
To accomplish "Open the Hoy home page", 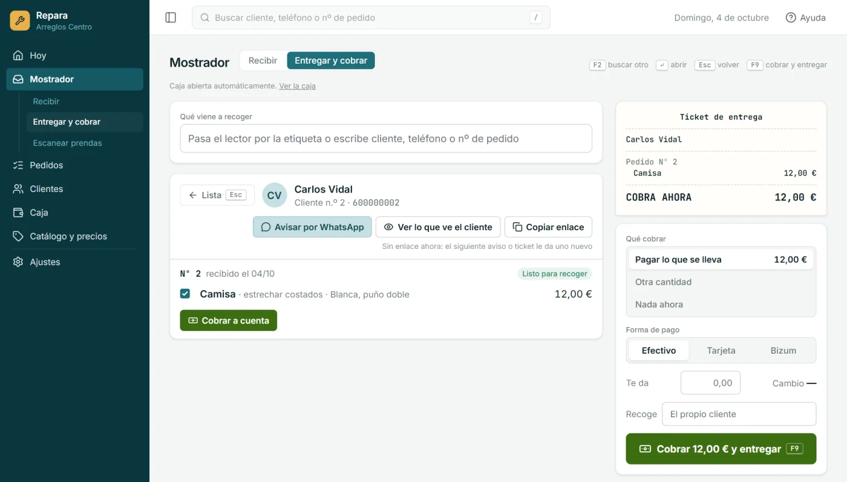I will coord(74,55).
